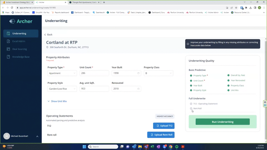
Task: Open the Underwriting sidebar item
Action: point(21,34)
